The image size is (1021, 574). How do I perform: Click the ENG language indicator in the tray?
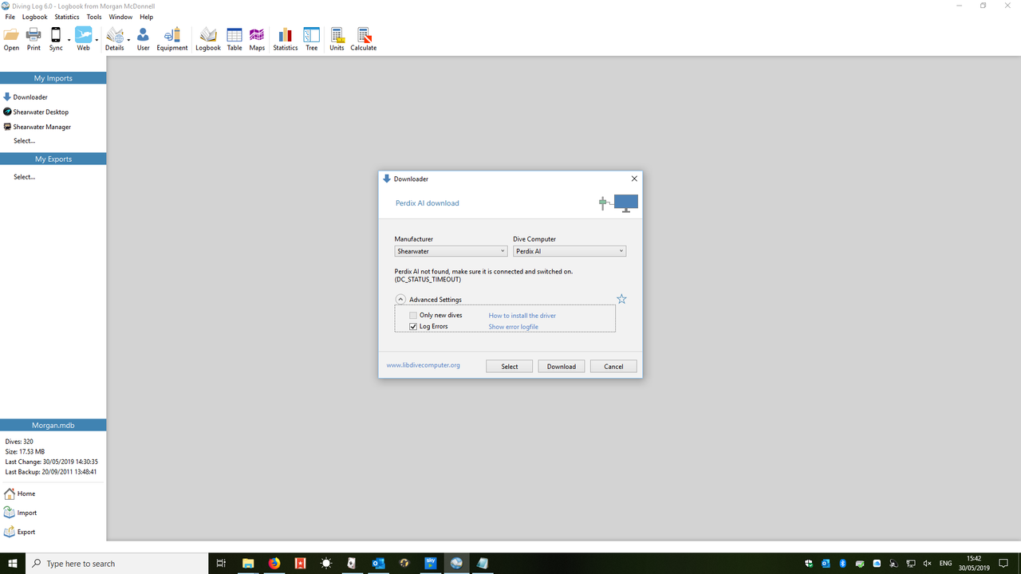point(945,563)
